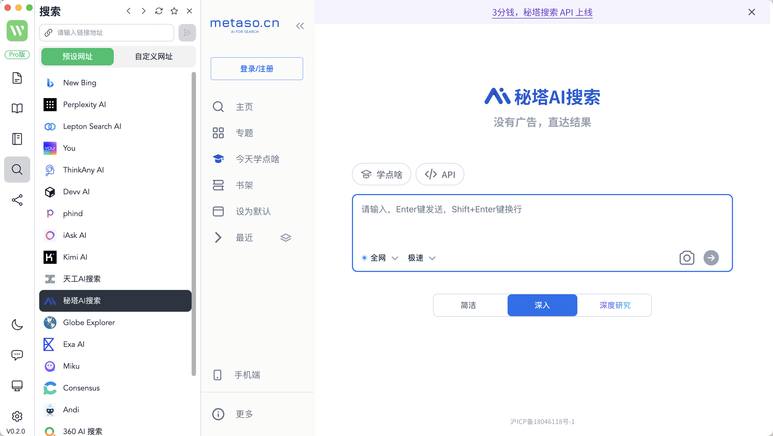This screenshot has width=773, height=436.
Task: Select Exa AI in the list
Action: pyautogui.click(x=115, y=344)
